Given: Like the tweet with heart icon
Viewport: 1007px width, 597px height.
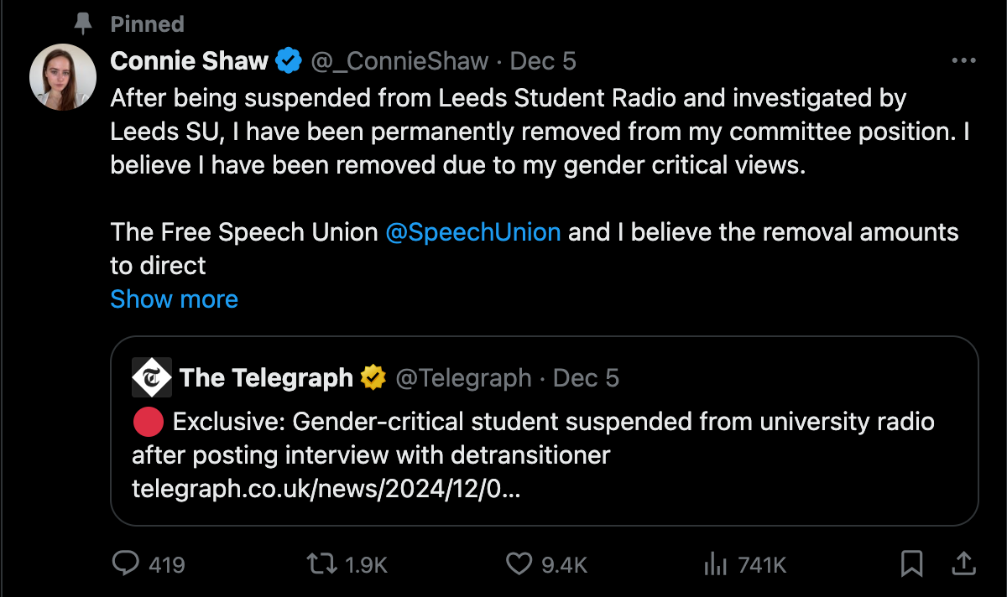Looking at the screenshot, I should (x=519, y=563).
